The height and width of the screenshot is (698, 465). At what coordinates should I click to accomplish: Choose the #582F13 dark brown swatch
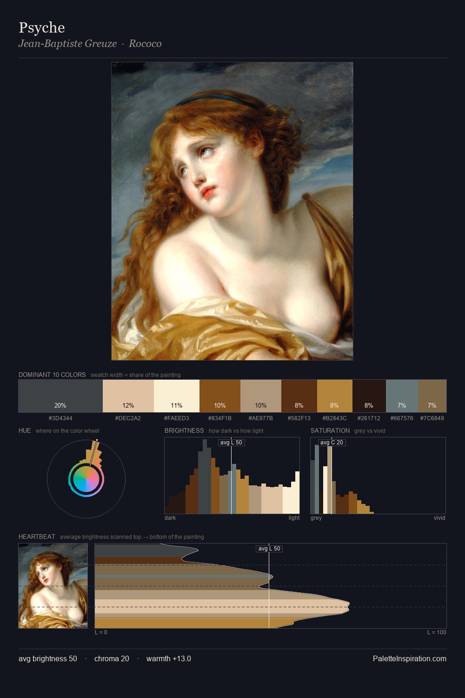(x=299, y=396)
